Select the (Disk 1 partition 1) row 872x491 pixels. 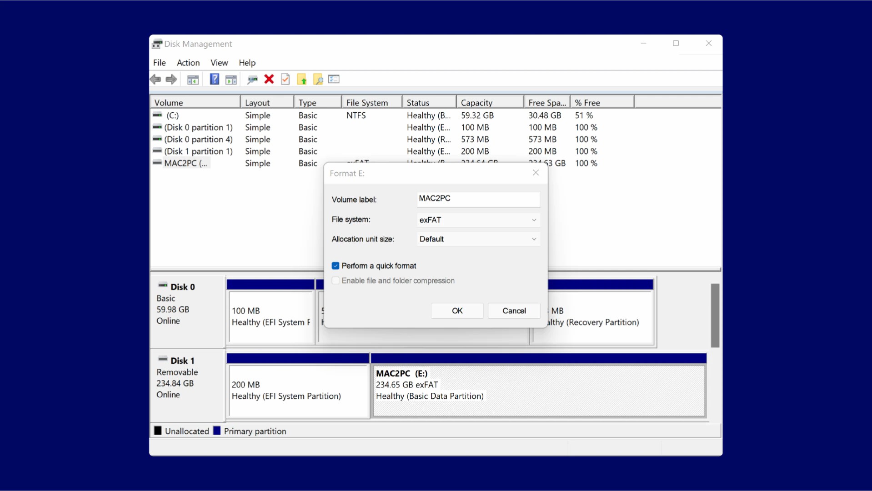click(x=436, y=151)
